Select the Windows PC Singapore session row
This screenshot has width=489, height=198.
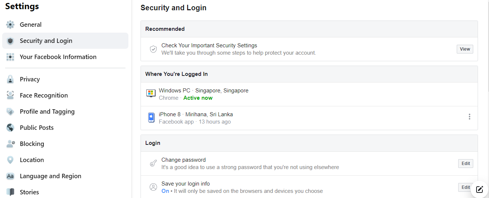click(x=309, y=94)
